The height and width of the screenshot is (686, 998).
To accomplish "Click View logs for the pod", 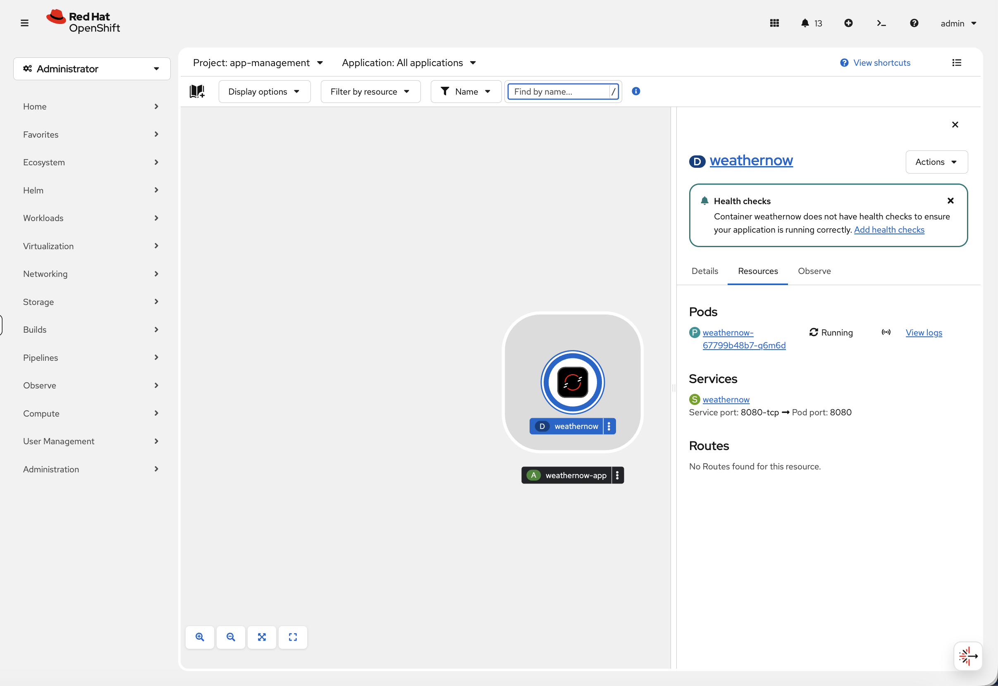I will coord(924,332).
